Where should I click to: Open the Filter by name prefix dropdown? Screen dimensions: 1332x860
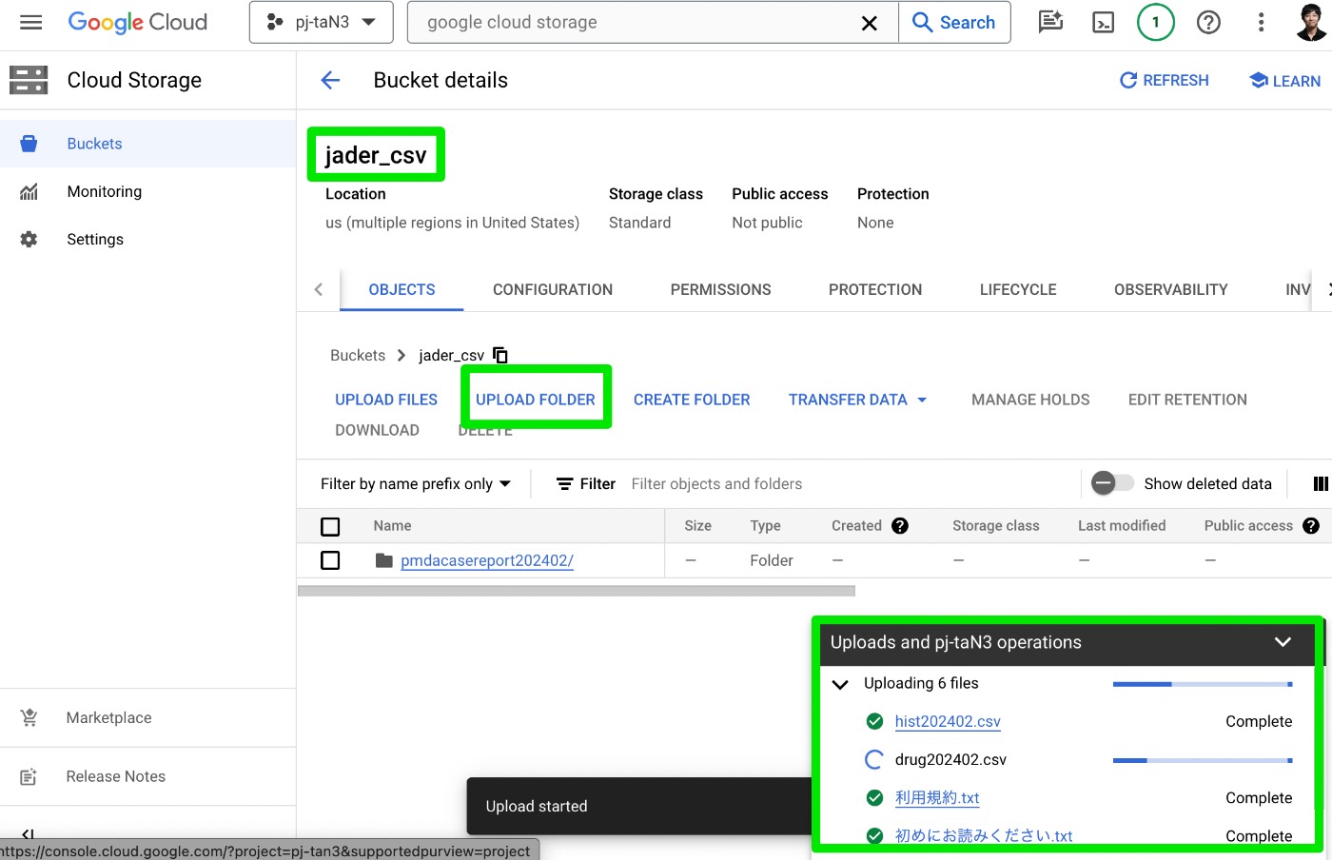(x=416, y=484)
